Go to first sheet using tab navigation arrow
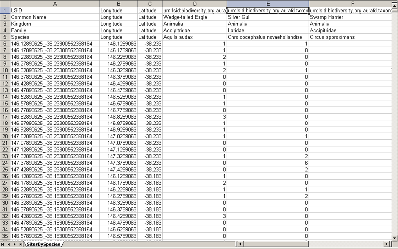This screenshot has width=398, height=249. click(3, 244)
